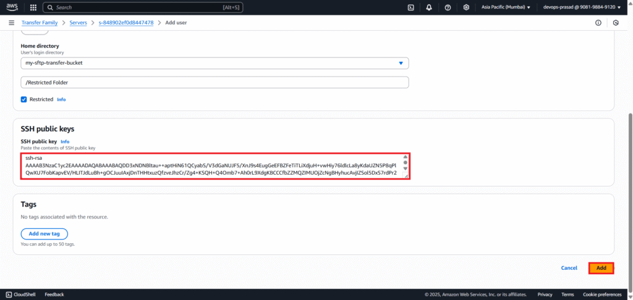Screen dimensions: 633x300
Task: Open Info link next to SSH public key
Action: [65, 141]
